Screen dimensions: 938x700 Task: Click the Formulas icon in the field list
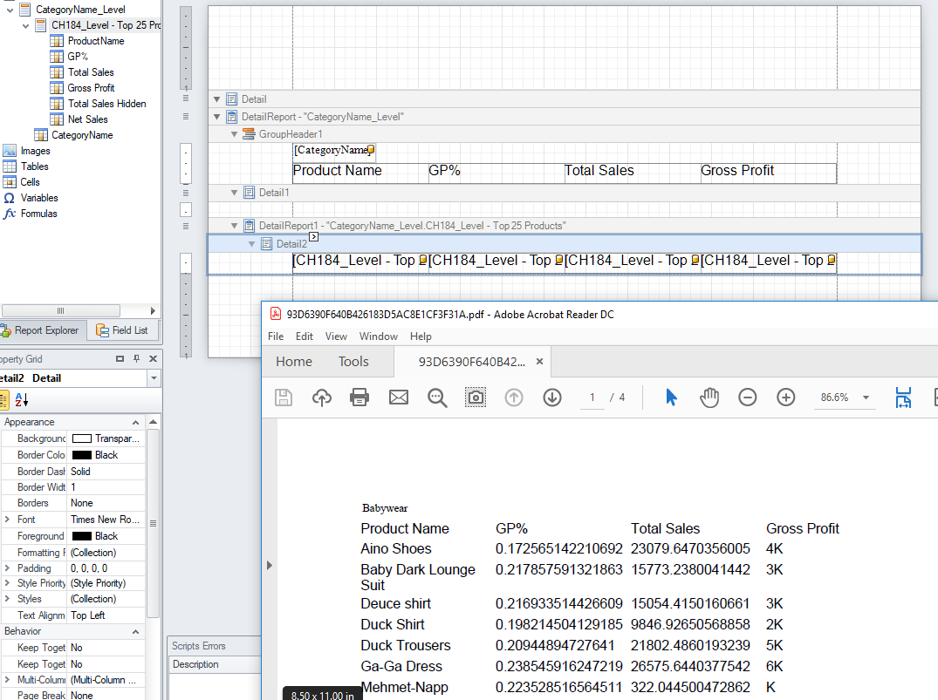coord(11,214)
